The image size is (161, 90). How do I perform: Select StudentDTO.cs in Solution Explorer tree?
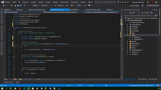(x=138, y=39)
